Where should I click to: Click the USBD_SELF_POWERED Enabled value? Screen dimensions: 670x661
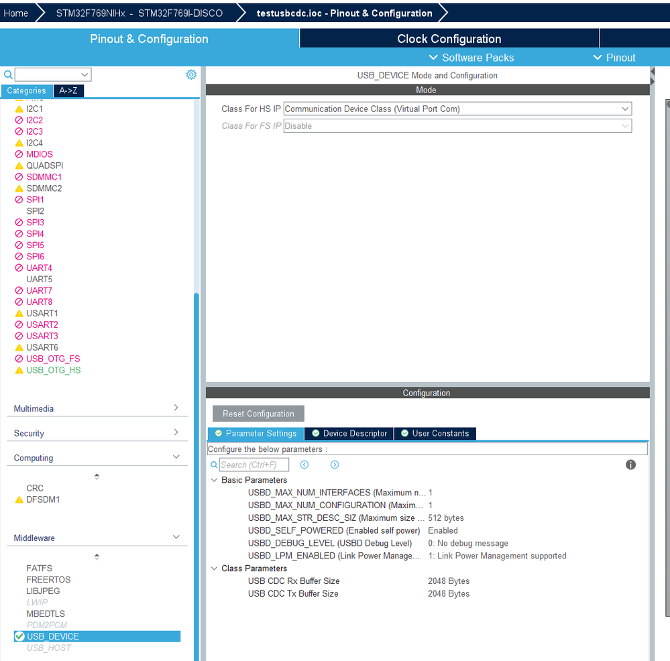tap(443, 530)
